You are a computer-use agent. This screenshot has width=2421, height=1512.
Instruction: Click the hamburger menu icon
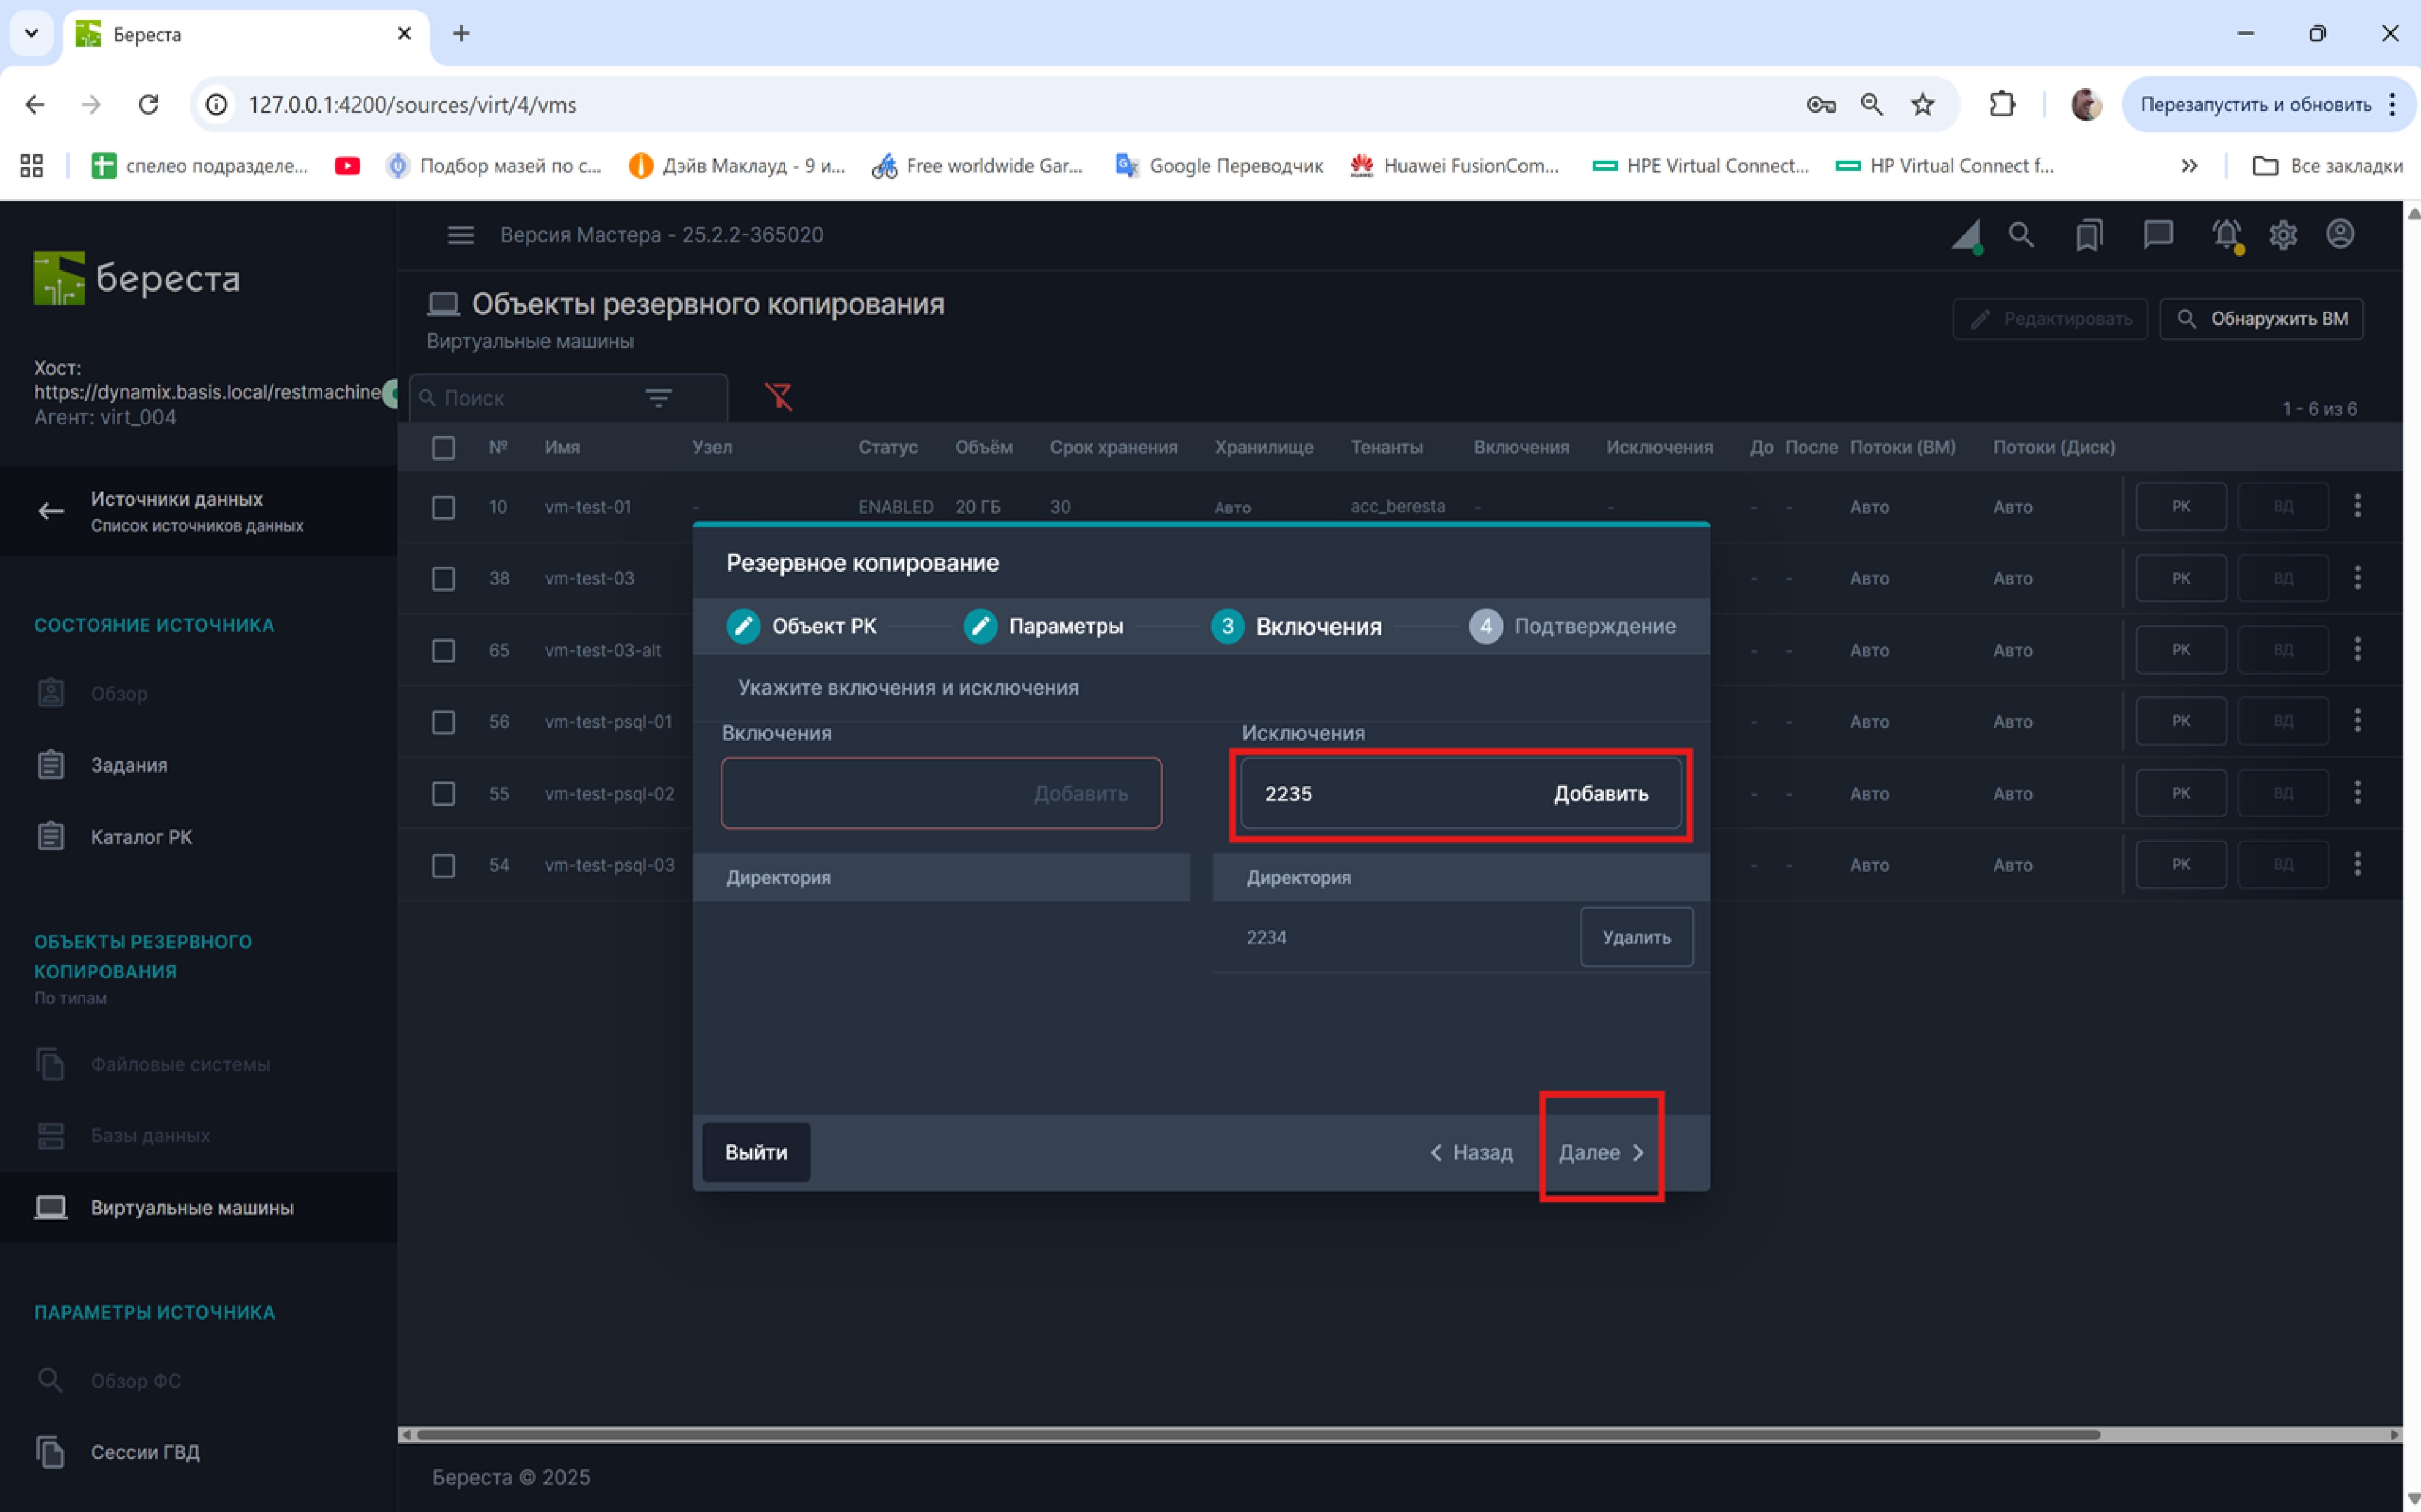click(460, 235)
